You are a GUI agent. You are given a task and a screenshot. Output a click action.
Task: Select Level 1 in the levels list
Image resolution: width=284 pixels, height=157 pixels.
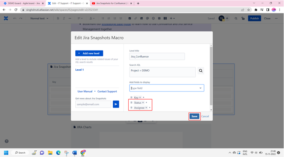pyautogui.click(x=79, y=70)
